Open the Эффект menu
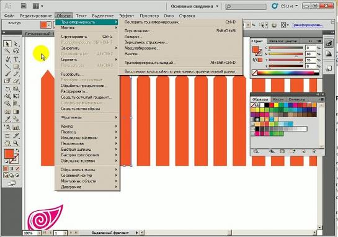338x237 pixels. 127,16
